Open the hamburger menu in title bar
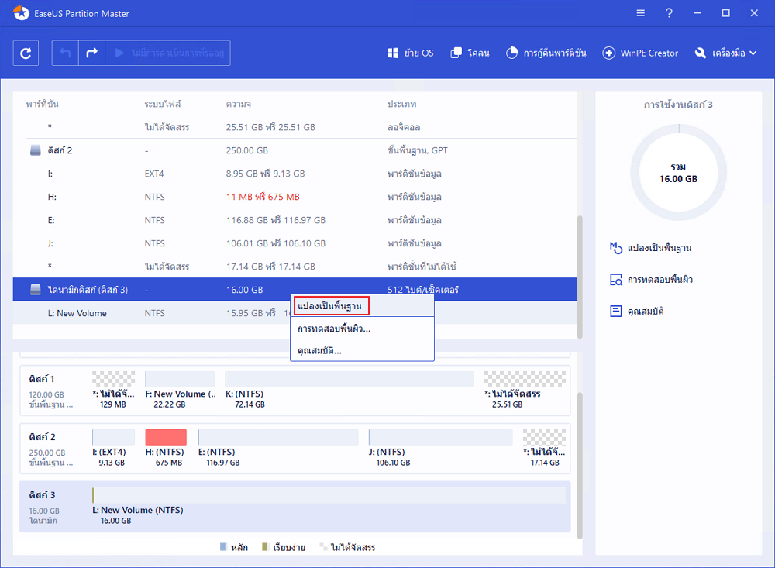The height and width of the screenshot is (568, 775). point(641,13)
